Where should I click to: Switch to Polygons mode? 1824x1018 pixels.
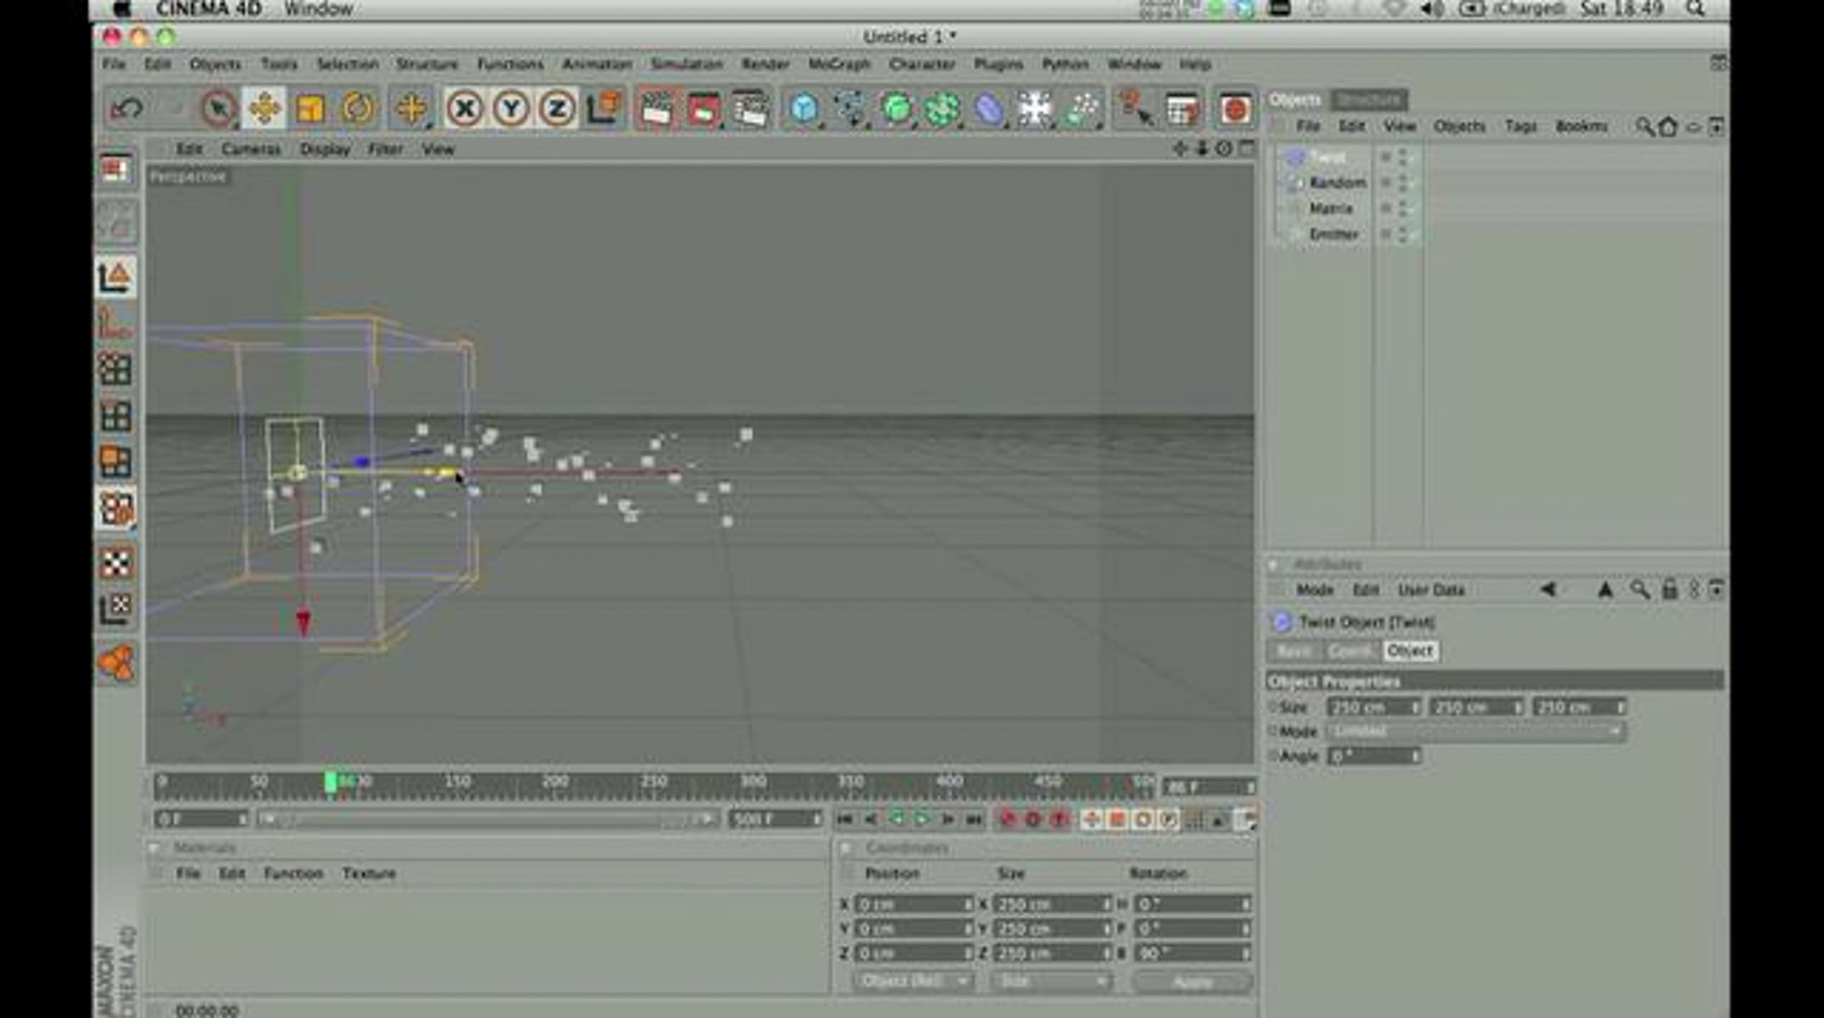click(116, 461)
